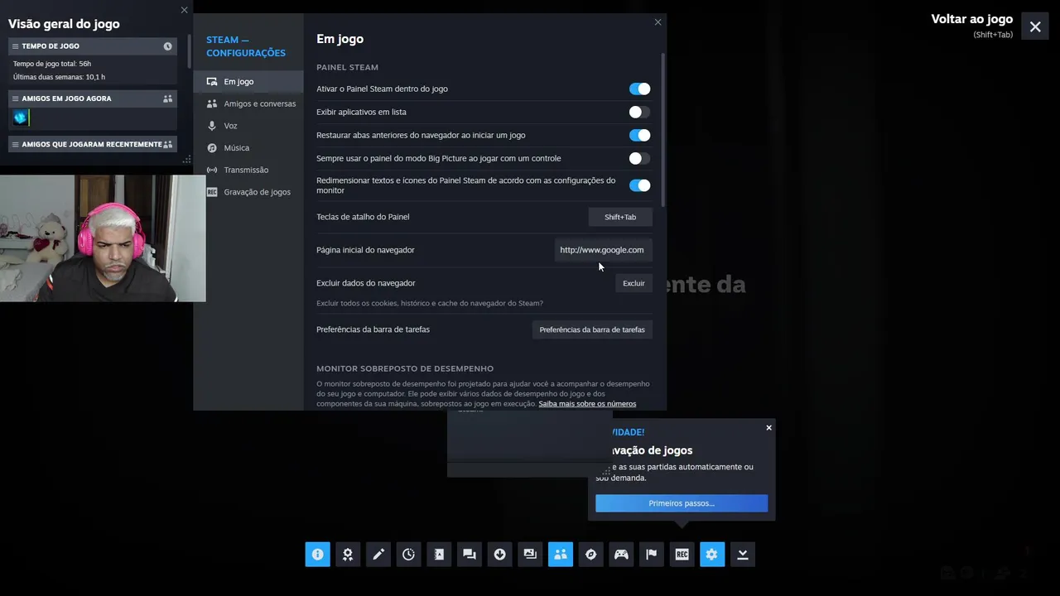Viewport: 1060px width, 596px height.
Task: Click the resize grip of game overview panel
Action: pyautogui.click(x=186, y=159)
